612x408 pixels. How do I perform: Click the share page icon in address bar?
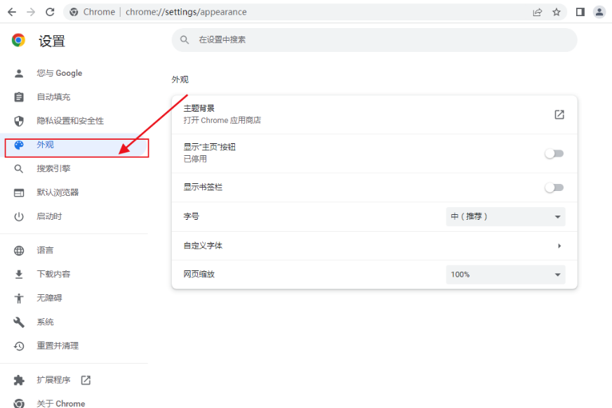pyautogui.click(x=538, y=12)
